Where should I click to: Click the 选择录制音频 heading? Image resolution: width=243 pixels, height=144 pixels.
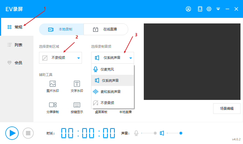click(101, 47)
